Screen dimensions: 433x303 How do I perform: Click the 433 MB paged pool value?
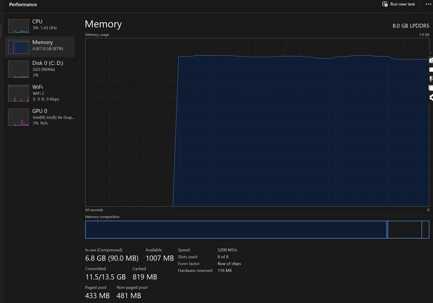click(97, 296)
